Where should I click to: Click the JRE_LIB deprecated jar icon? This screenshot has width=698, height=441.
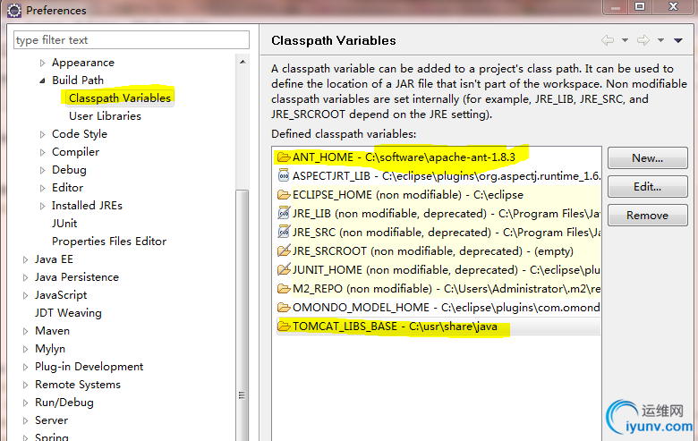click(x=284, y=213)
